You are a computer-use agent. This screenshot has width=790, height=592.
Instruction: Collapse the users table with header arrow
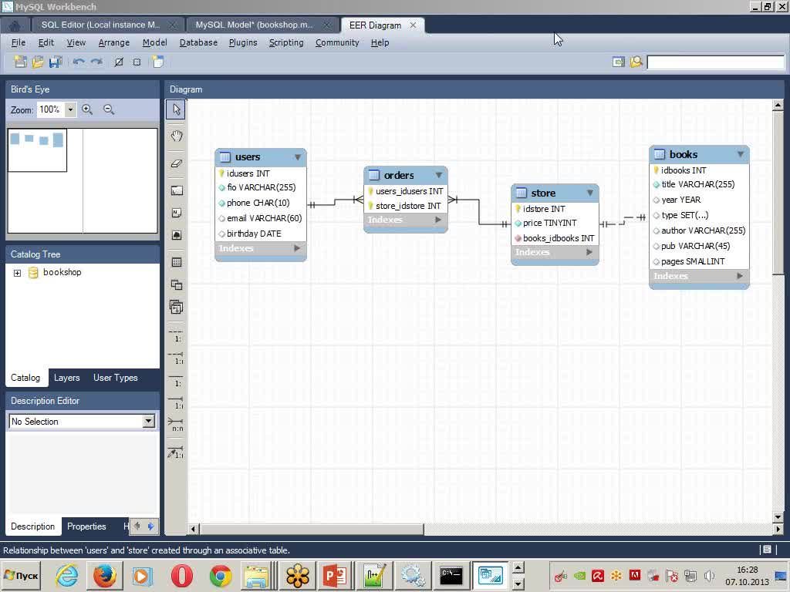[x=298, y=157]
